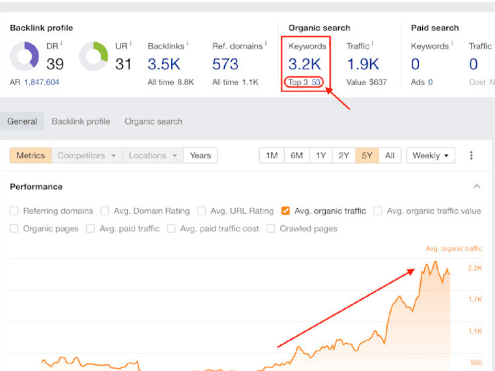This screenshot has width=495, height=371.
Task: Select the Years view button
Action: coord(200,155)
